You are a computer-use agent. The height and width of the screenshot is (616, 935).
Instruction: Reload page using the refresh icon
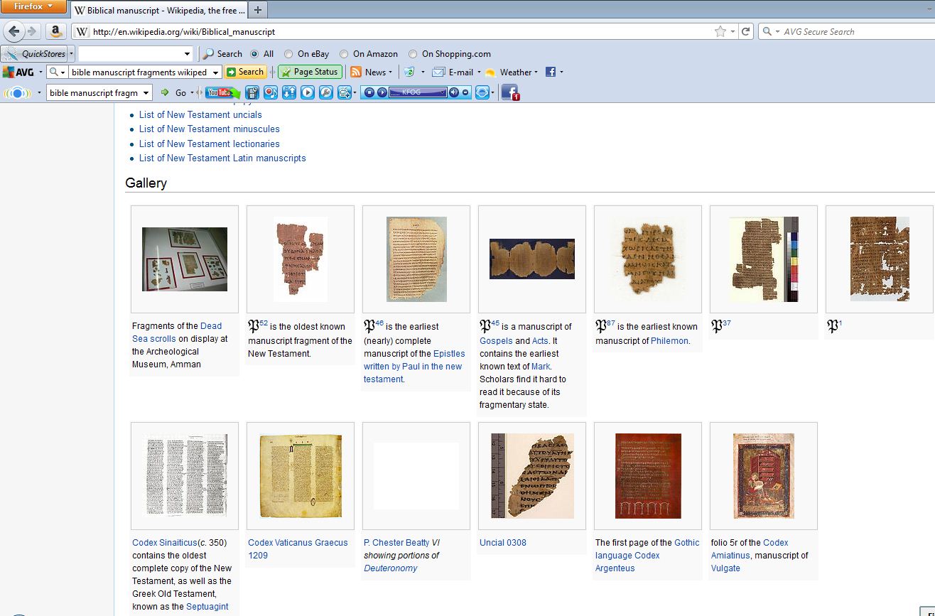(746, 31)
